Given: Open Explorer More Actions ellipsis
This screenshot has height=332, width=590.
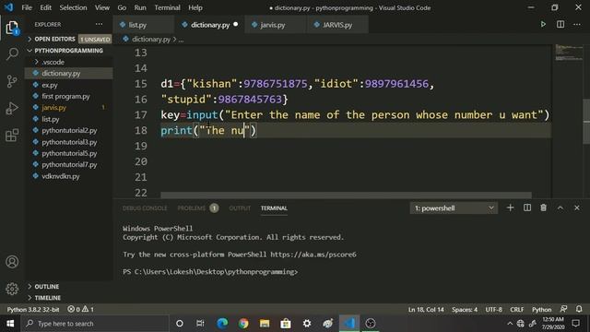Looking at the screenshot, I should tap(99, 24).
